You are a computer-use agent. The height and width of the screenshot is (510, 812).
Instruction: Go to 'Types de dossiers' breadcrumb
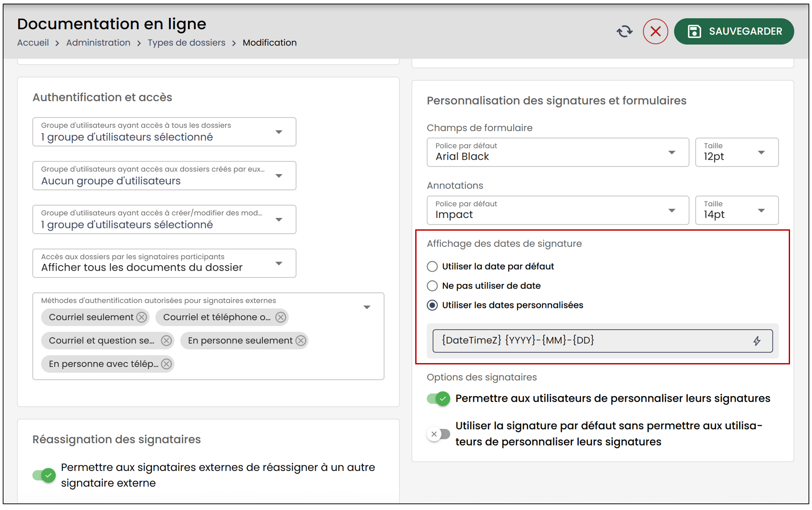(187, 43)
